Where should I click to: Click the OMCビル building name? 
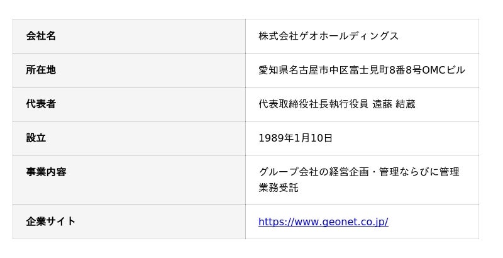point(443,70)
